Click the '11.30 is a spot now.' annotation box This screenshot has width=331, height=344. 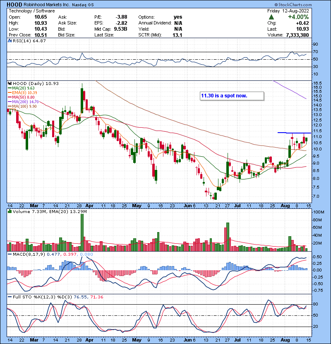(x=232, y=96)
